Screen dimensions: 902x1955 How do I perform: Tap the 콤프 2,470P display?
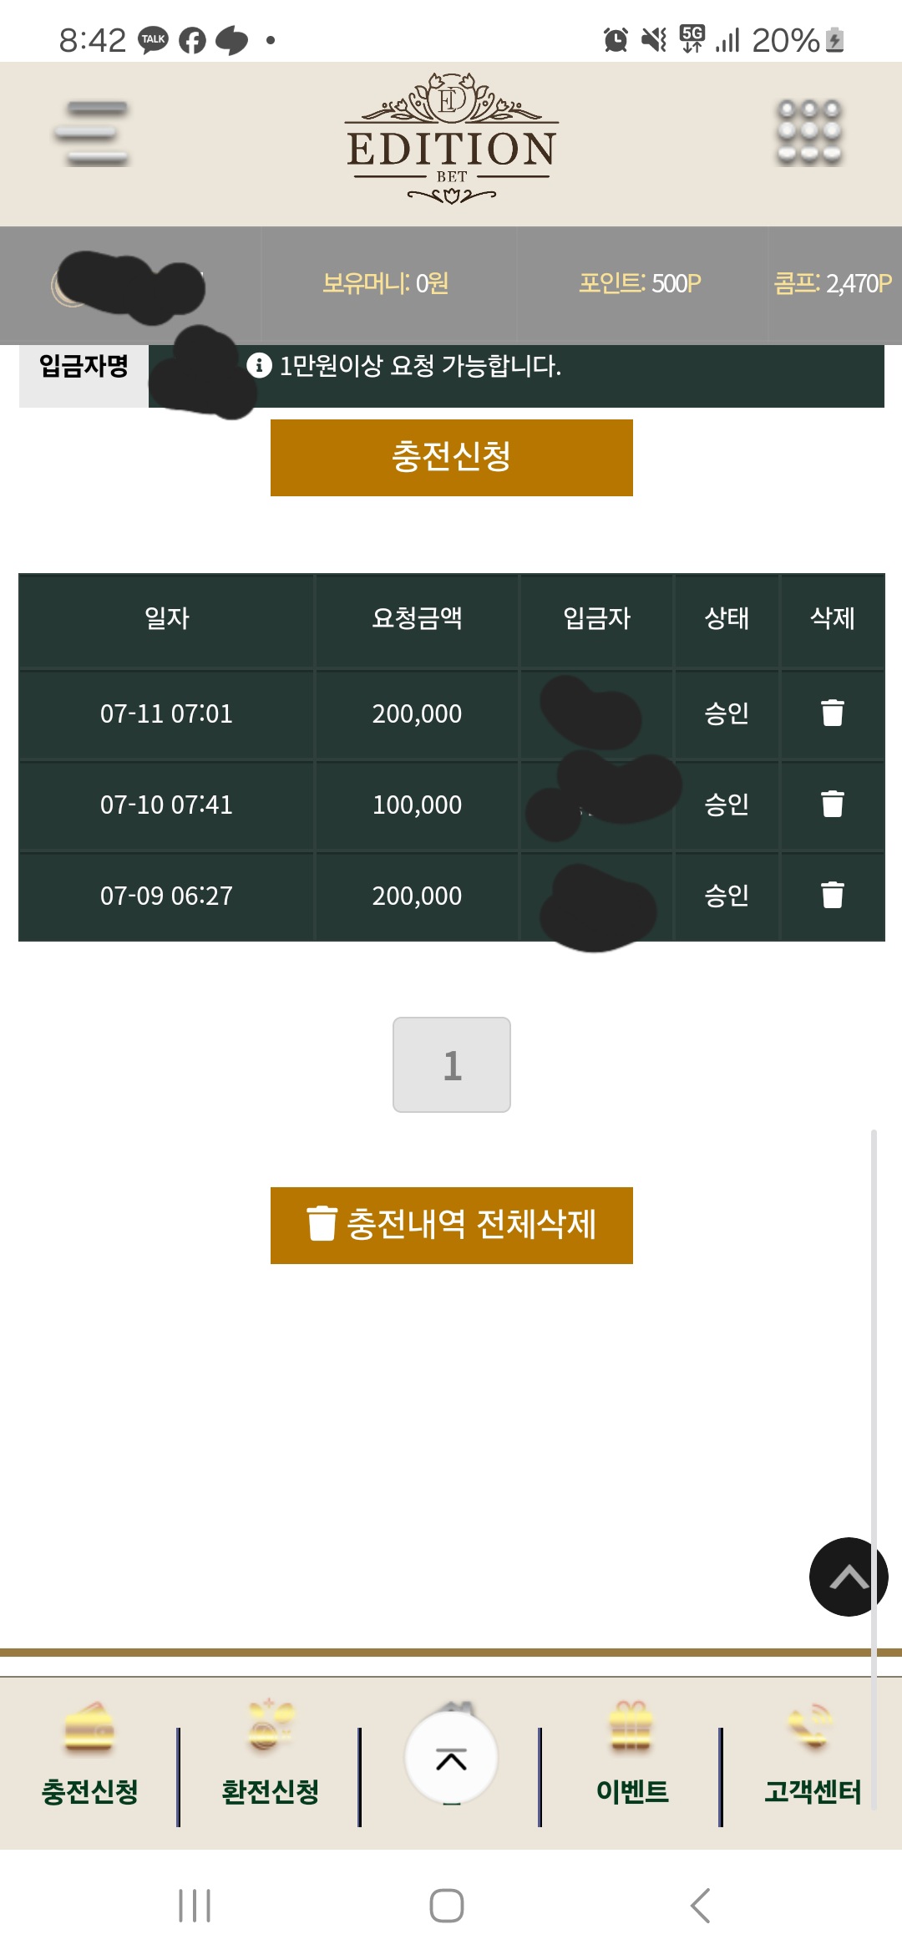[x=833, y=284]
